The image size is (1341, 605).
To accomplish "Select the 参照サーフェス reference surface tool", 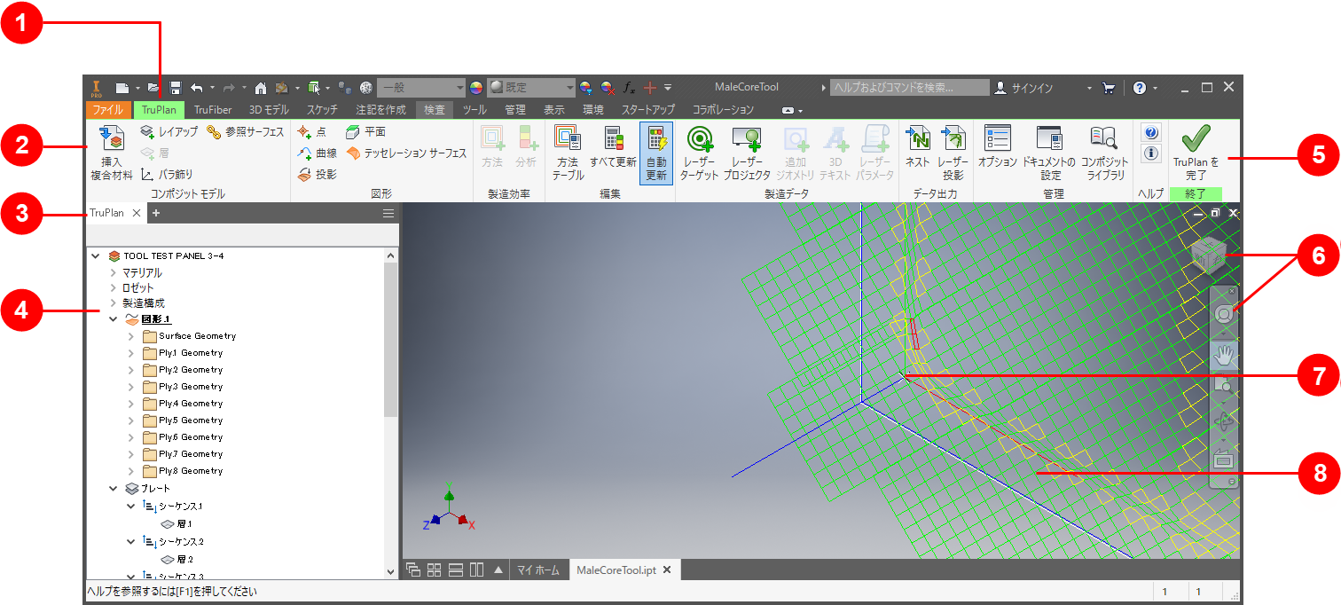I will point(245,131).
